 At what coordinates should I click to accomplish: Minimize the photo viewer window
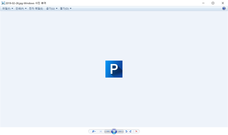pos(203,3)
